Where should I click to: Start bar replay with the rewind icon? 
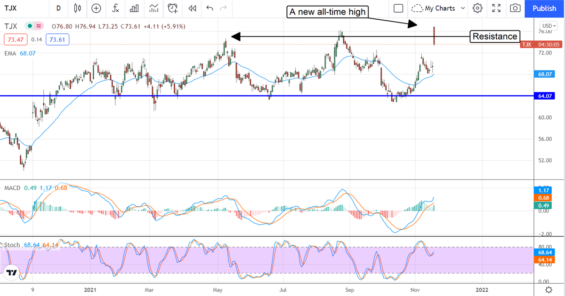point(192,8)
